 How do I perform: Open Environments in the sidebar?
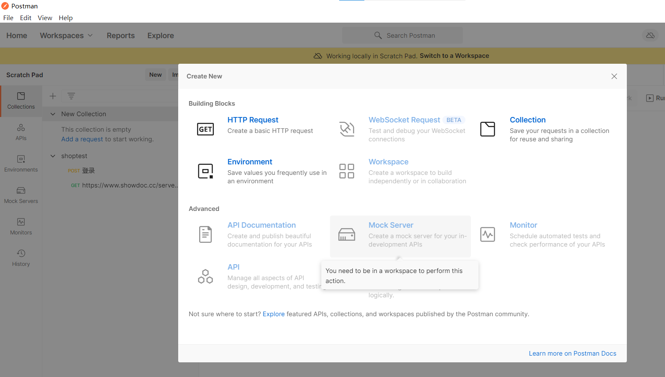[21, 164]
